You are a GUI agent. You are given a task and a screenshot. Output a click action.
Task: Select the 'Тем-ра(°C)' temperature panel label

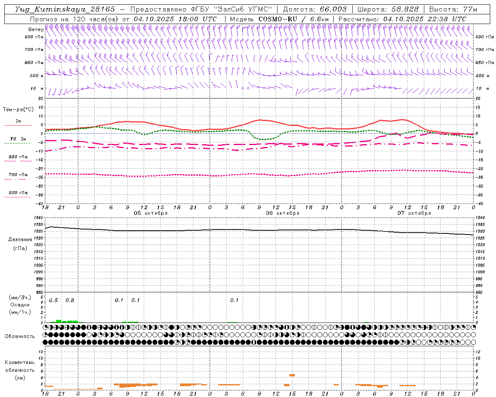(18, 110)
